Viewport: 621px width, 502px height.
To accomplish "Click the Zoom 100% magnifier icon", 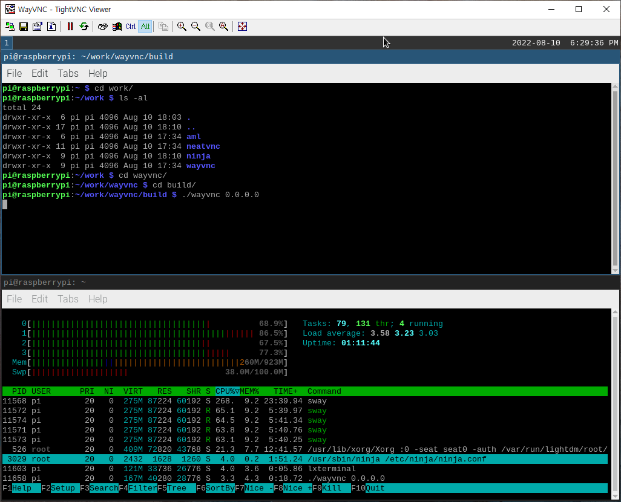I will [210, 27].
